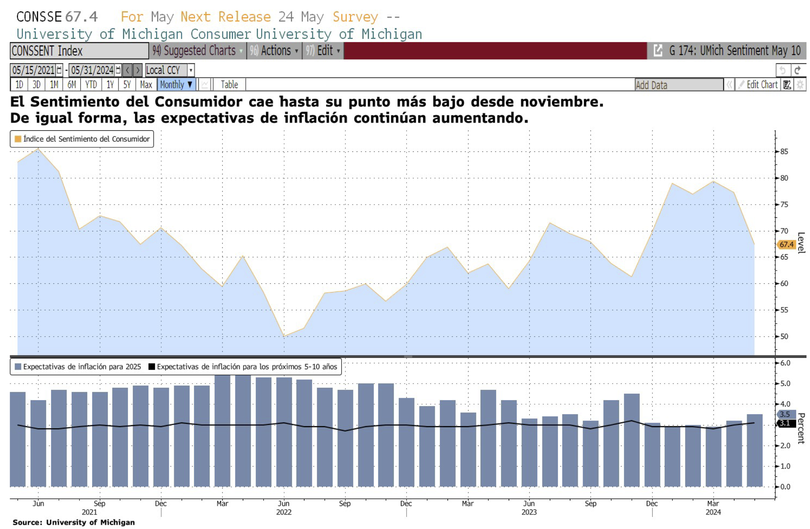This screenshot has height=529, width=810.
Task: Click the orange 67.4 last-value label
Action: coord(786,245)
